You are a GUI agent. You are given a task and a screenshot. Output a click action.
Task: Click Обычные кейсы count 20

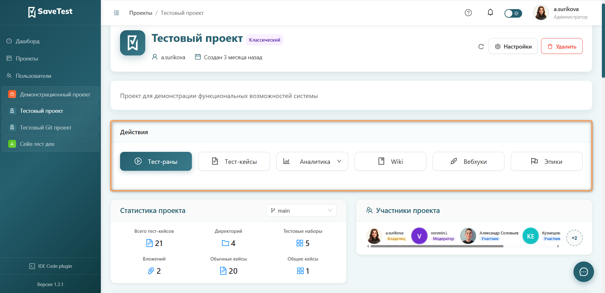(229, 271)
